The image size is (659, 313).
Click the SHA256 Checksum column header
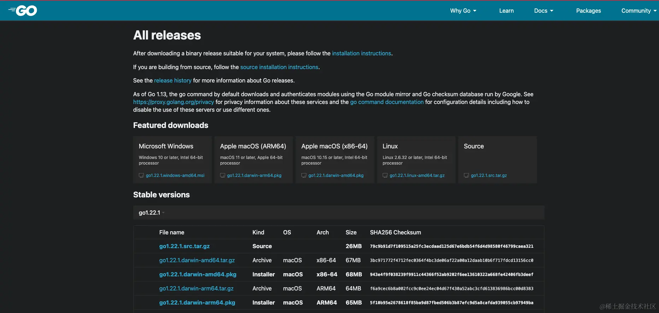click(395, 232)
